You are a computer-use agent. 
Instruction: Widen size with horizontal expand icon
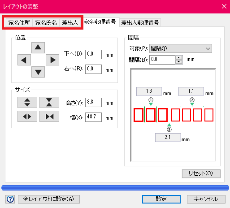pos(27,116)
